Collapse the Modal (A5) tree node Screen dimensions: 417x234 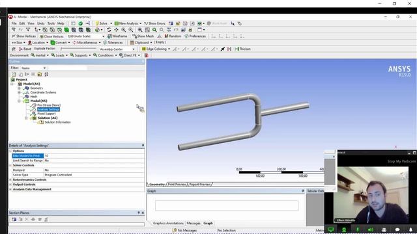(x=19, y=101)
